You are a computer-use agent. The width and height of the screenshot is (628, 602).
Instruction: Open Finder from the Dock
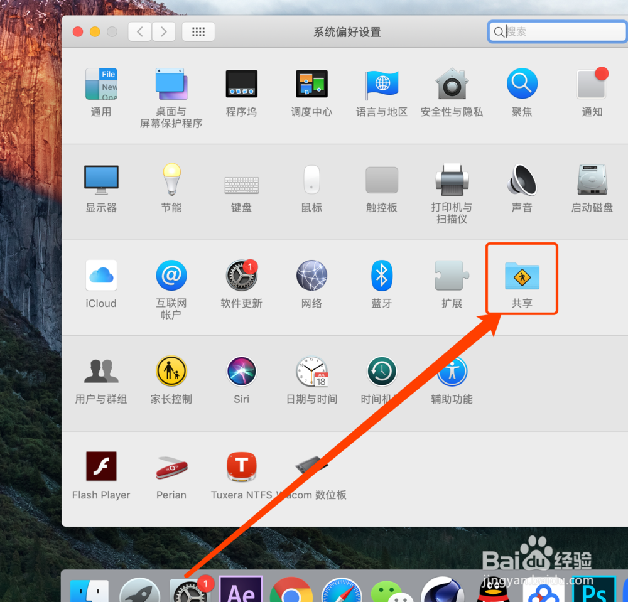click(x=89, y=591)
